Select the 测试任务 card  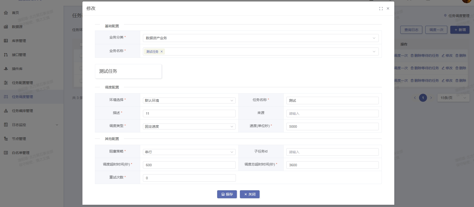click(x=128, y=71)
